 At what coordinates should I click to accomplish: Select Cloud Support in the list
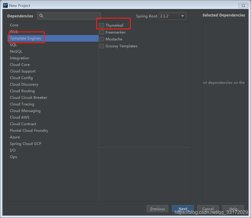click(53, 71)
